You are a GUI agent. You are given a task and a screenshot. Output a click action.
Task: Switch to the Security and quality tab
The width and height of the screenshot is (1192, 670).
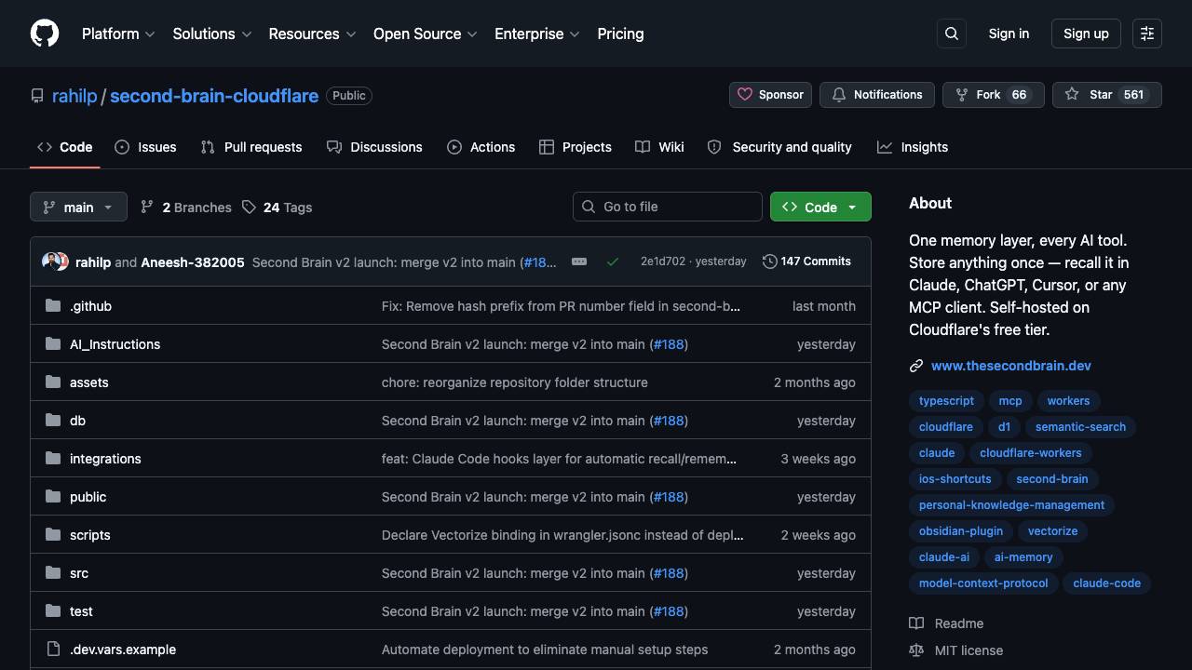779,147
